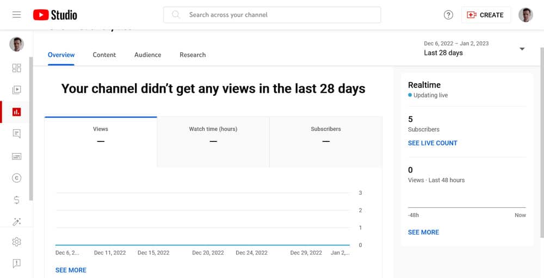This screenshot has height=278, width=544.
Task: Open Comments from left sidebar
Action: point(16,134)
